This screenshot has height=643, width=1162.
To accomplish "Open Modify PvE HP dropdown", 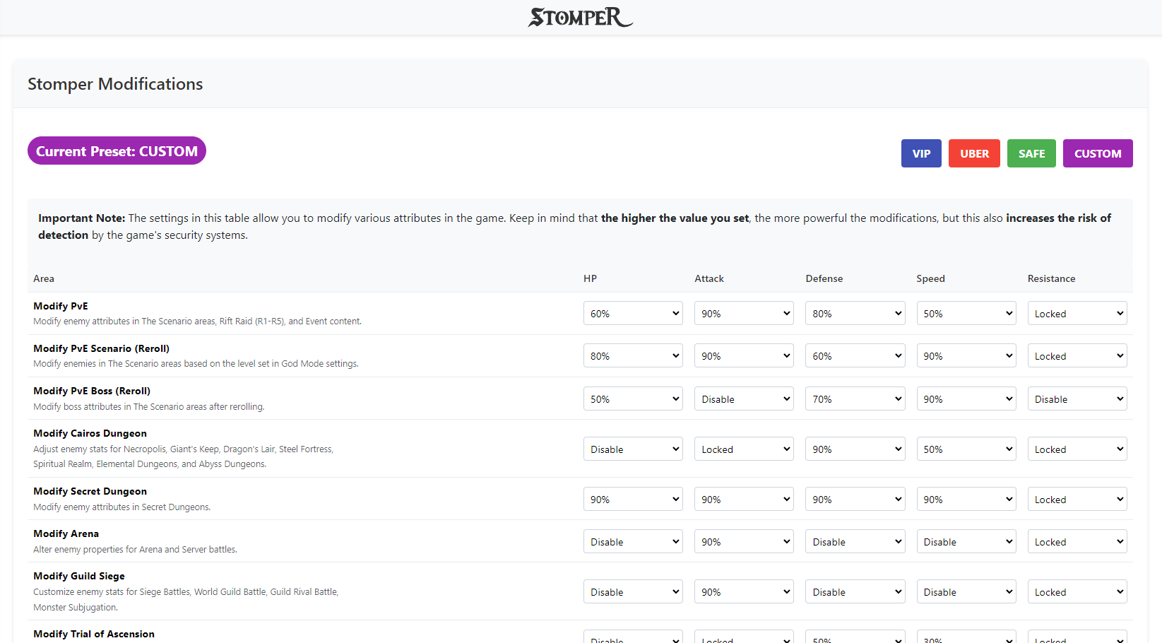I will click(633, 313).
